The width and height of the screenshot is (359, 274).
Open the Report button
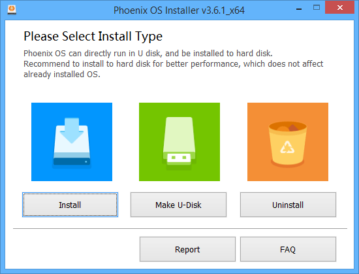[187, 249]
